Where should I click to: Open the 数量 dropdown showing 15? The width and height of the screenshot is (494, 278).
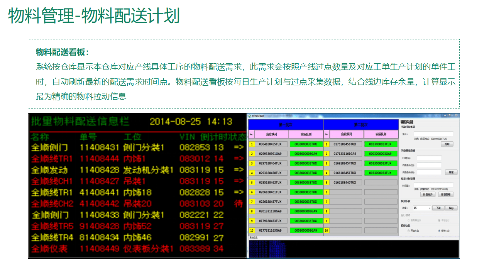click(x=422, y=208)
